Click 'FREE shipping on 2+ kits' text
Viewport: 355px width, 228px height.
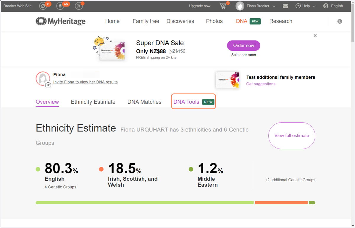[x=156, y=58]
